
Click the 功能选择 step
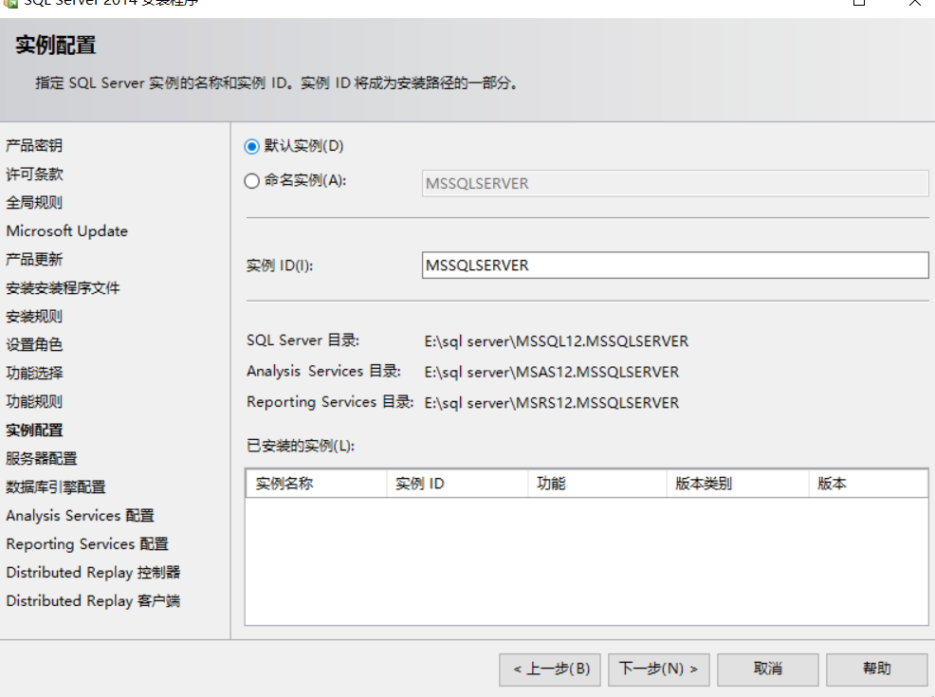(x=34, y=374)
